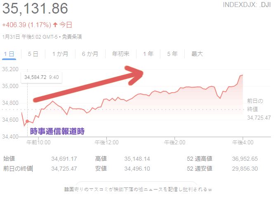The width and height of the screenshot is (275, 199).
Task: Click the 35,000 y-axis label
Action: tap(10, 86)
